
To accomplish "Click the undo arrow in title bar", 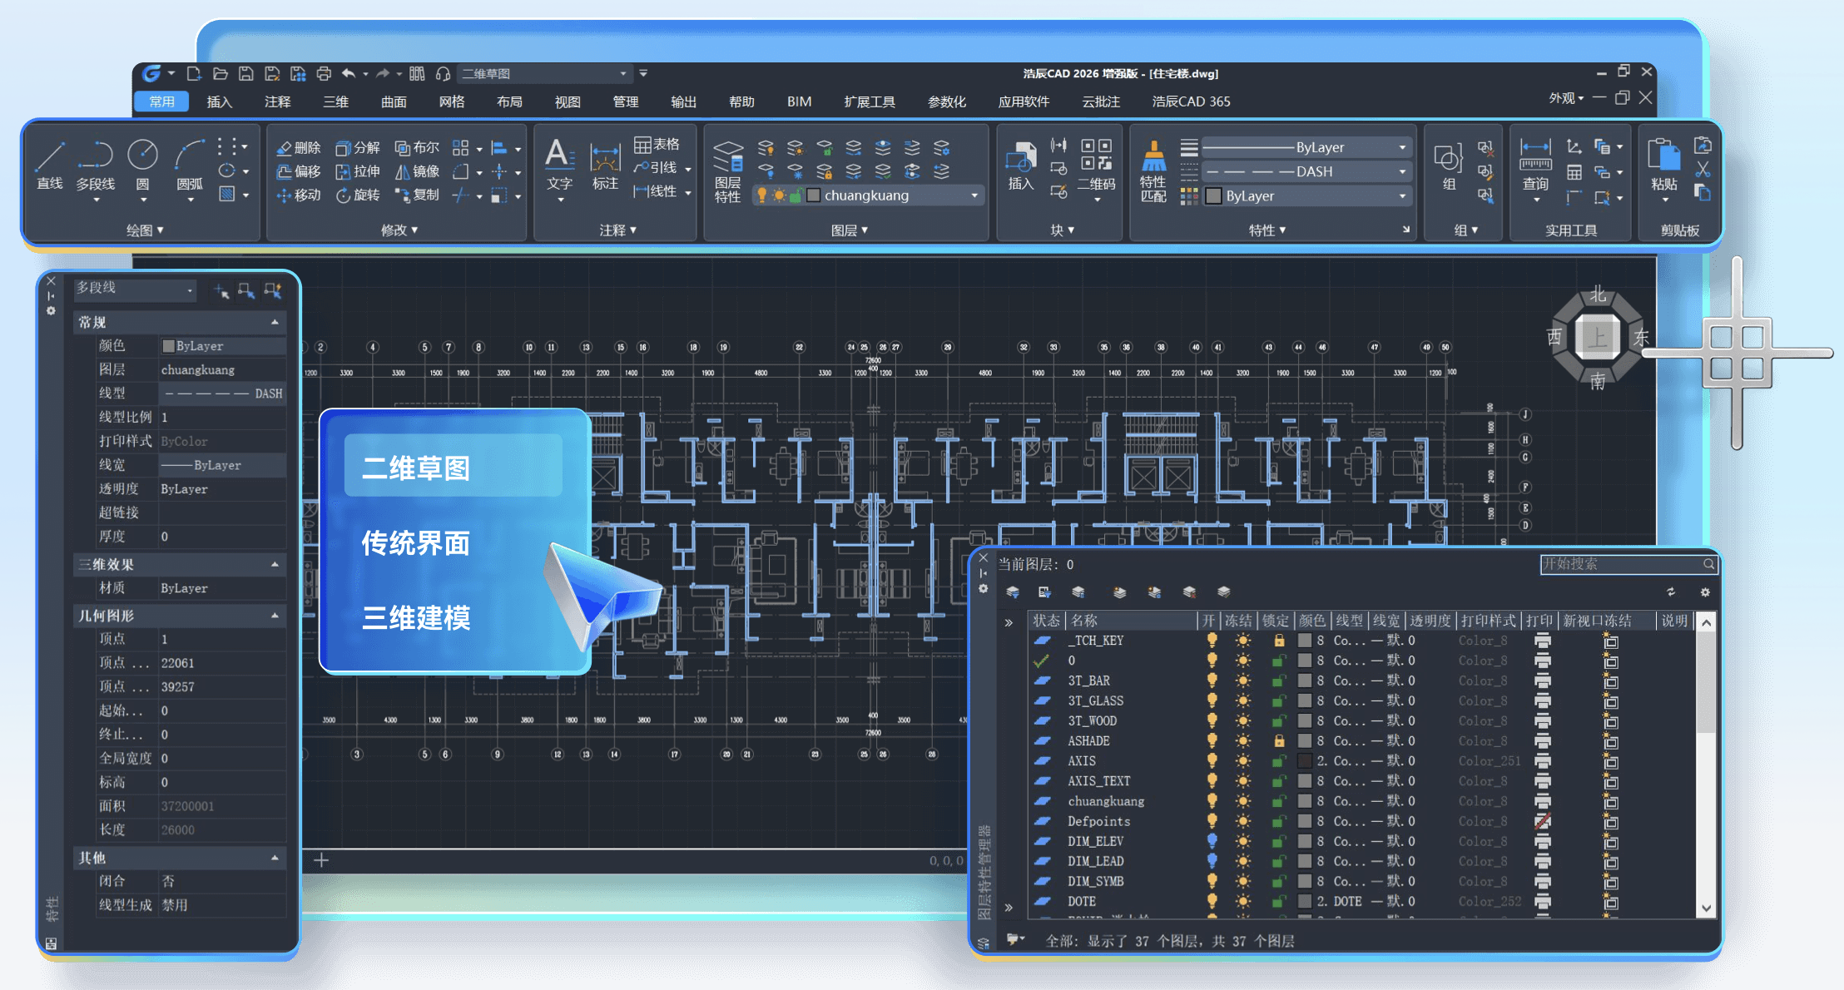I will 349,73.
